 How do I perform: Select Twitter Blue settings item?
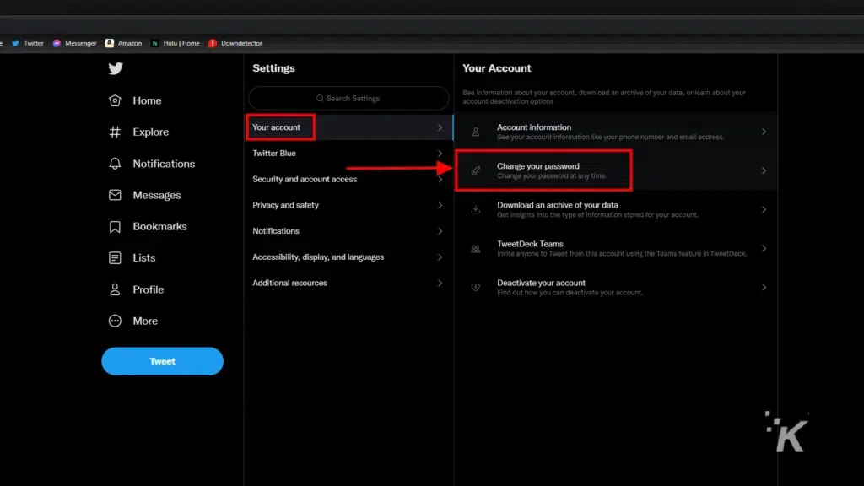(348, 154)
